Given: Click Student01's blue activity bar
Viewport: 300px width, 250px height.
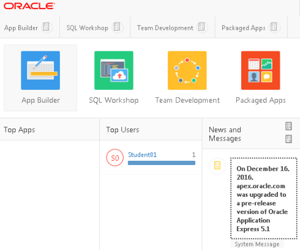Looking at the screenshot, I should 162,163.
